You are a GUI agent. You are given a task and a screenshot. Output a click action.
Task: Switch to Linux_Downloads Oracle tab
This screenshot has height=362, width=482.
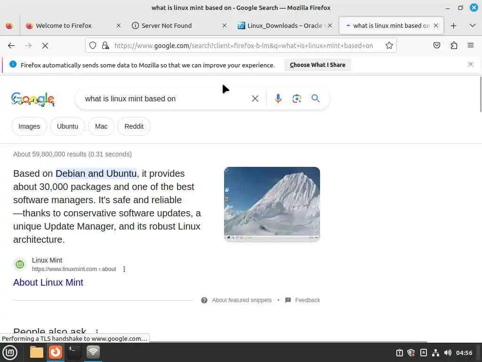285,25
